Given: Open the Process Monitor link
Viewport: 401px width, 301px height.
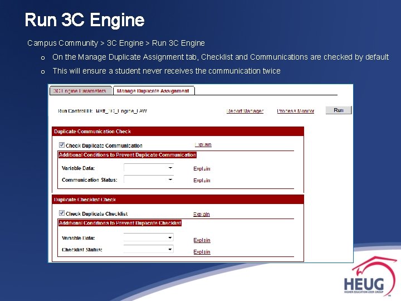Looking at the screenshot, I should (x=296, y=111).
